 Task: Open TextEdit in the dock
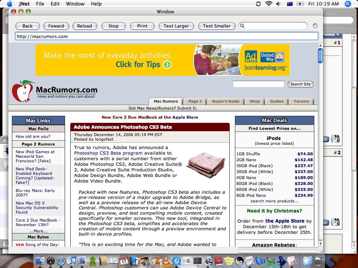tap(250, 261)
